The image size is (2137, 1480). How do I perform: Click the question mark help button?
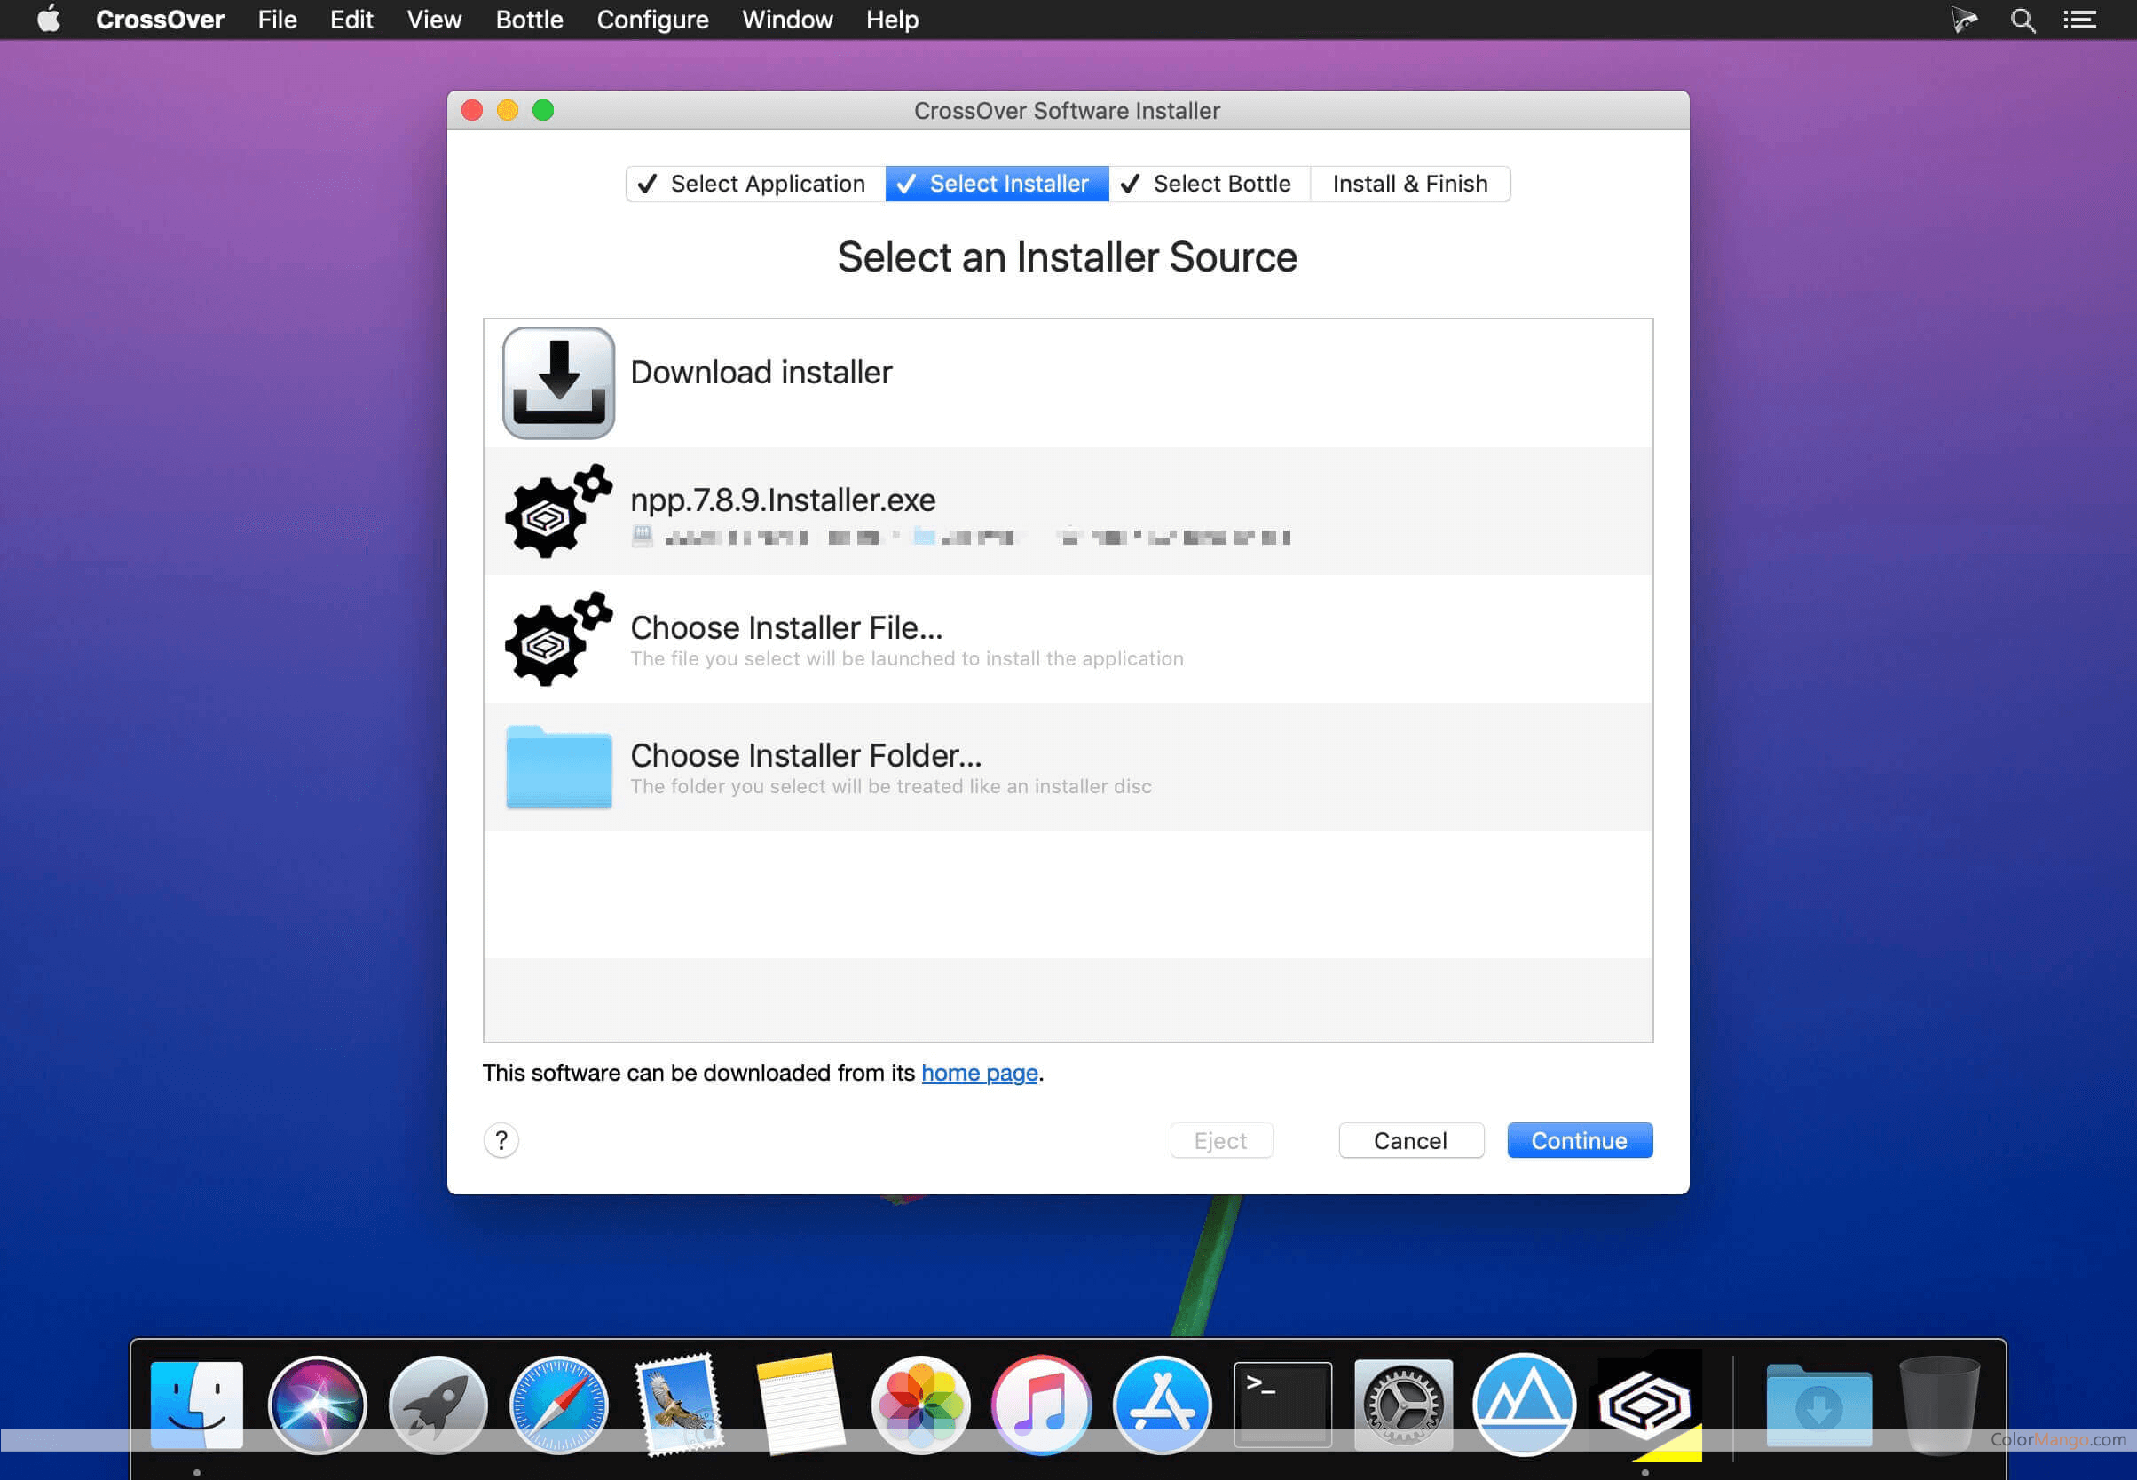point(501,1139)
